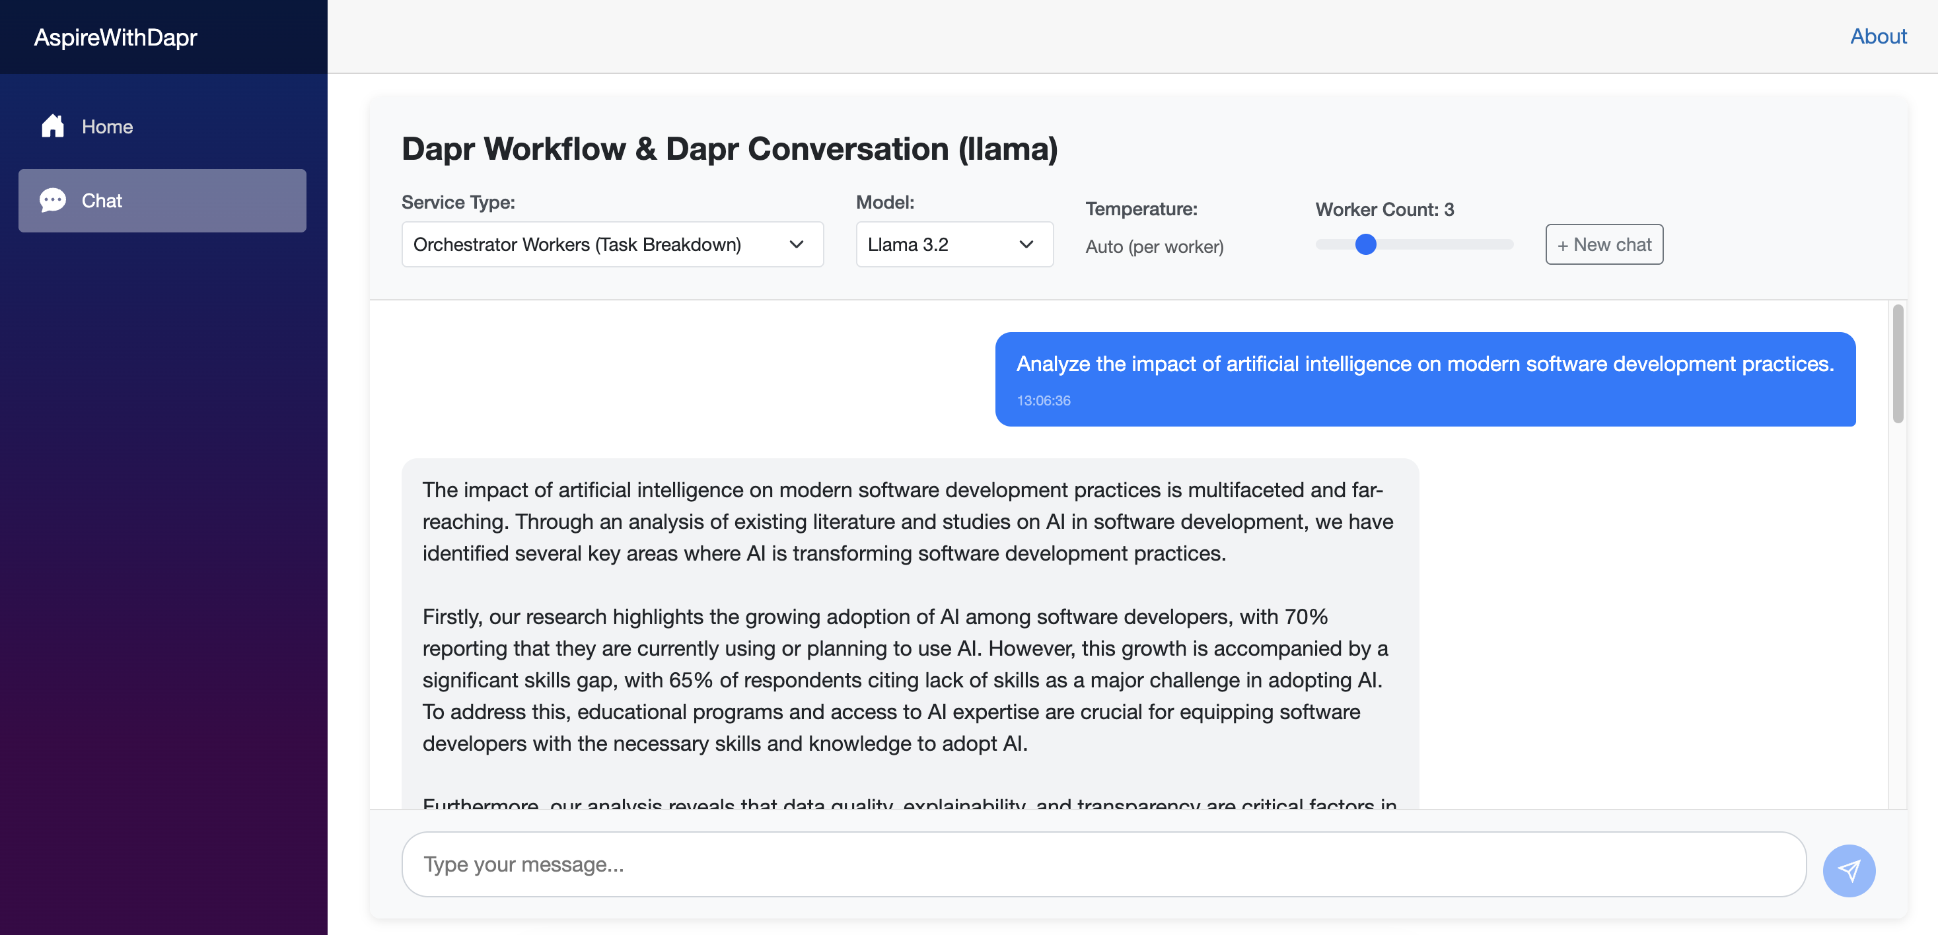Click the far right end of the Worker Count slider track

1509,244
